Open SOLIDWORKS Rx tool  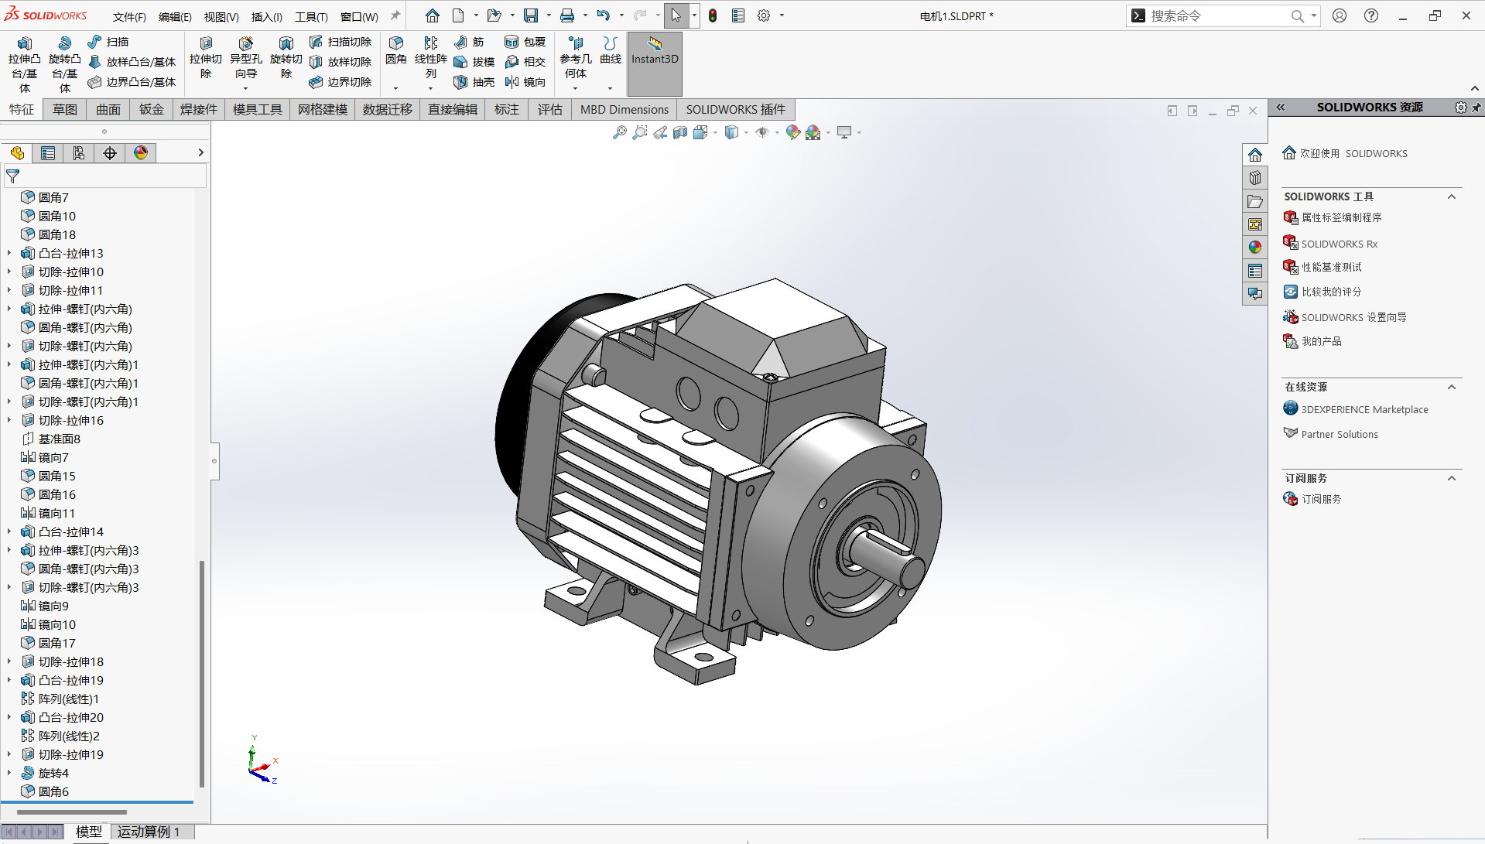coord(1340,244)
